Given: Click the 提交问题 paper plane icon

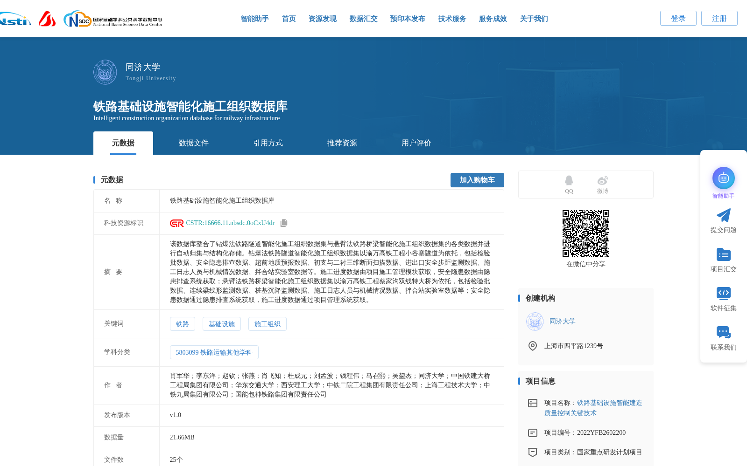Looking at the screenshot, I should click(723, 215).
